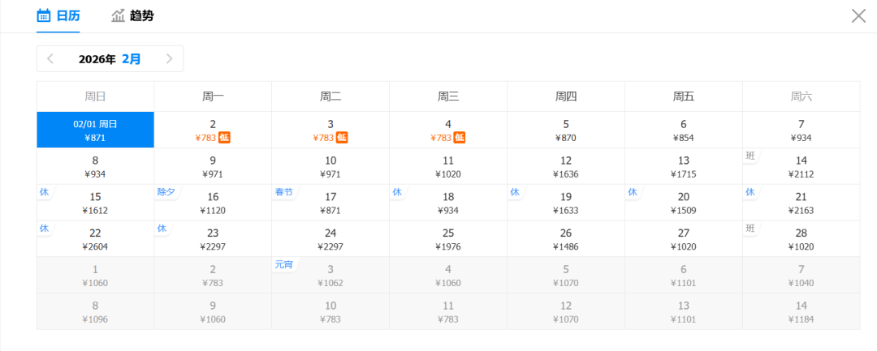
Task: Select February 2 with ¥783 low price
Action: coord(213,130)
